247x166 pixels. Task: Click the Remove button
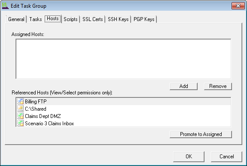[218, 86]
